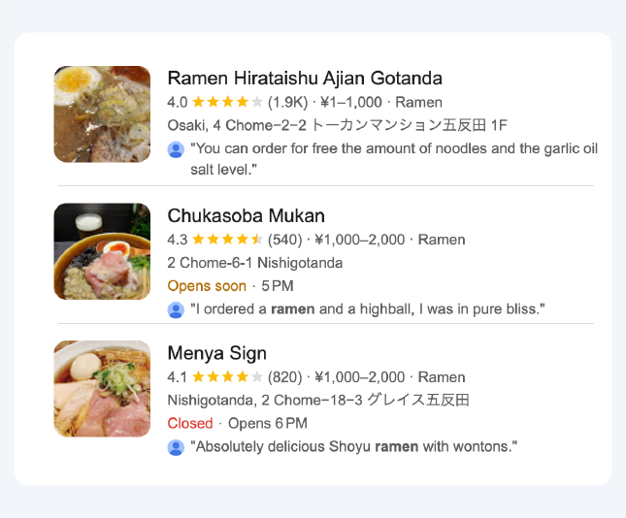626x518 pixels.
Task: Click the 4.1 star rating stars
Action: point(227,377)
